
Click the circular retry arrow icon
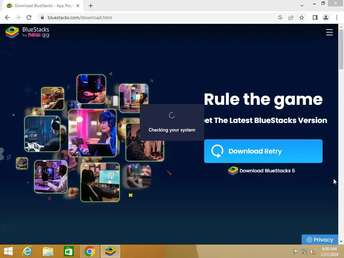tap(217, 151)
